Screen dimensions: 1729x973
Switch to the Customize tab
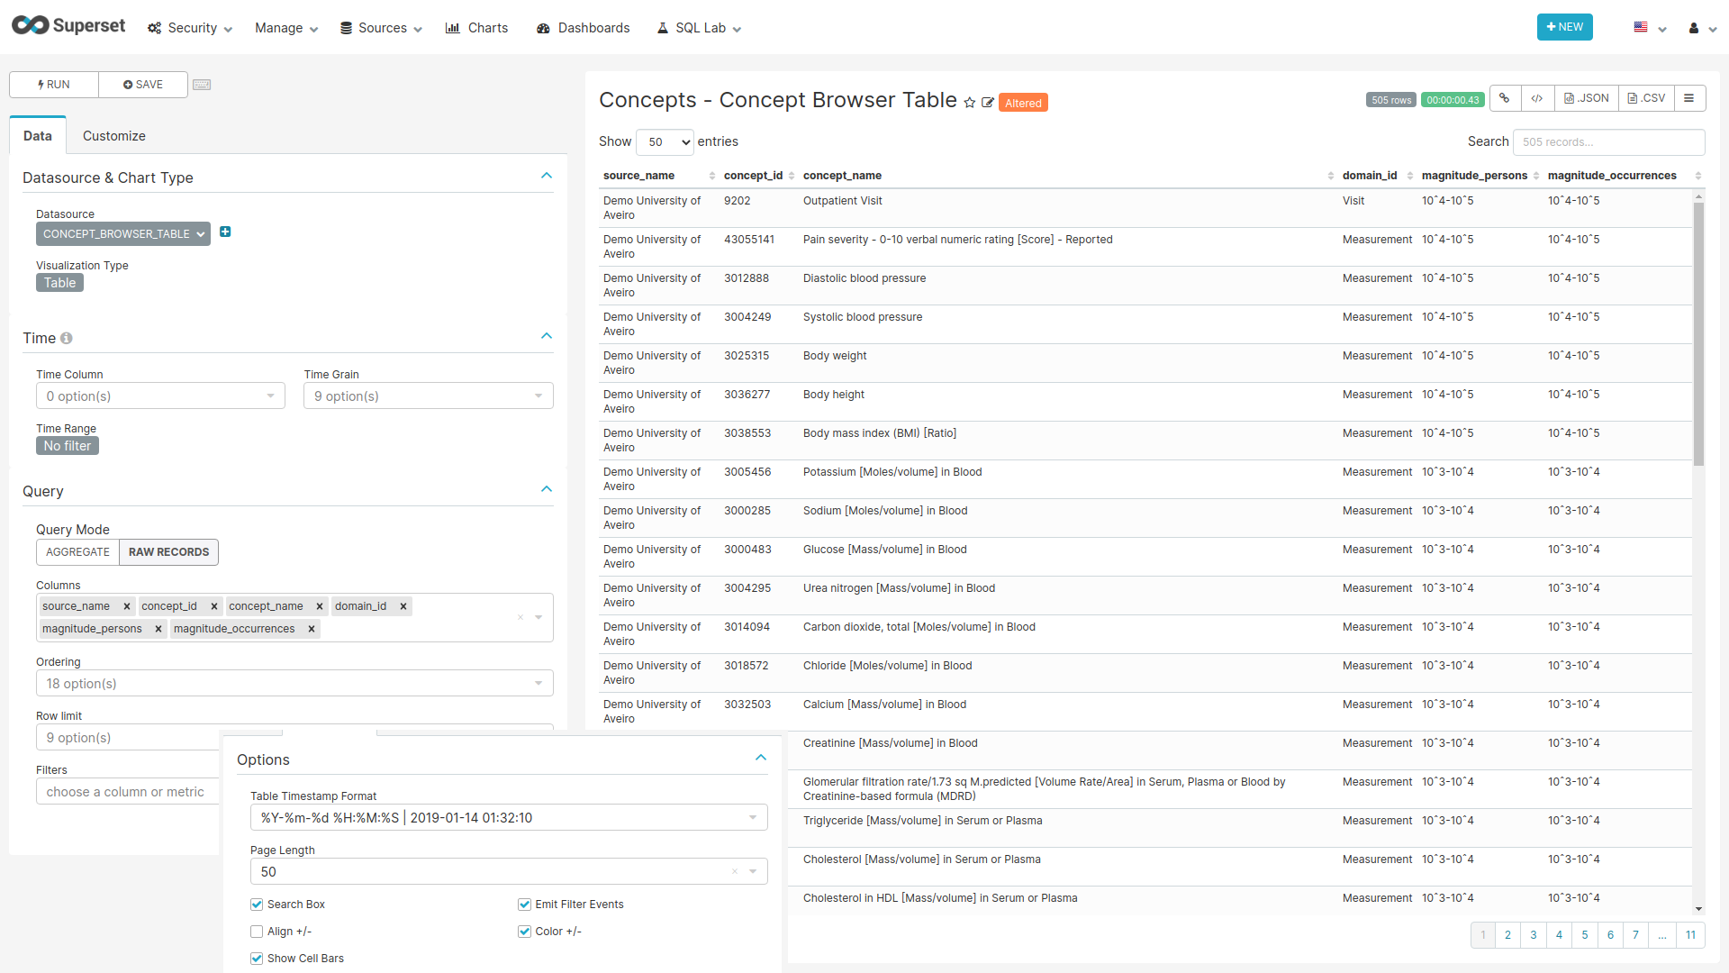click(114, 136)
